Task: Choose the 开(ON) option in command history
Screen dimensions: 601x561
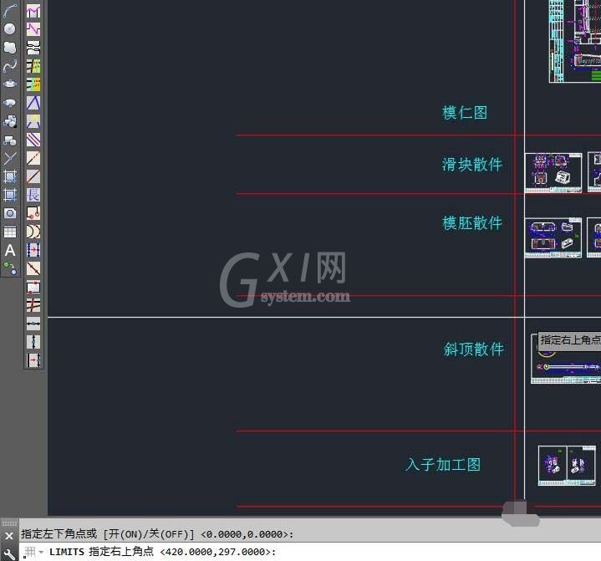Action: 125,533
